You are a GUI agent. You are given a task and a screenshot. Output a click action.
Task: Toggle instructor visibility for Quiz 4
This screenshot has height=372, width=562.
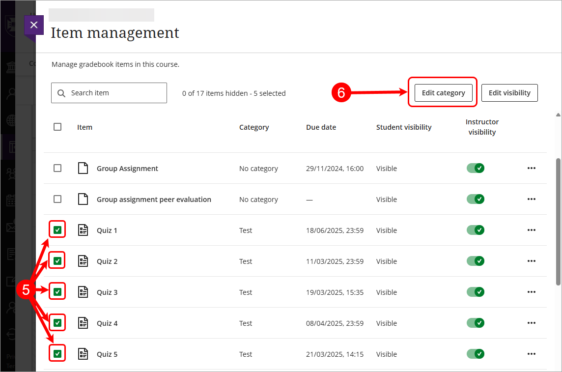click(475, 323)
